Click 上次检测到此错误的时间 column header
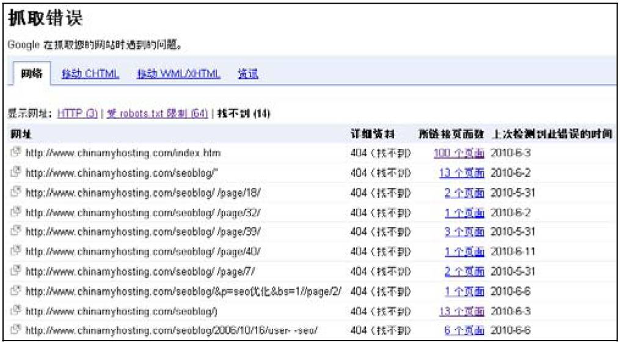 [x=552, y=134]
